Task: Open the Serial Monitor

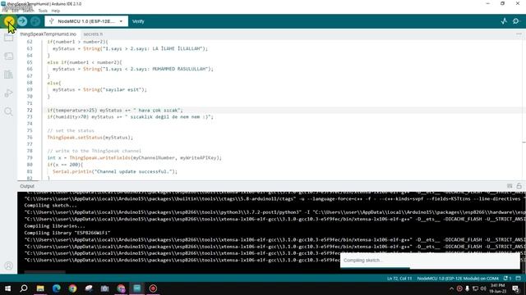Action: tap(516, 21)
